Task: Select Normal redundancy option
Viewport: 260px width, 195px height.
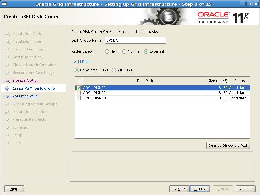Action: 124,52
